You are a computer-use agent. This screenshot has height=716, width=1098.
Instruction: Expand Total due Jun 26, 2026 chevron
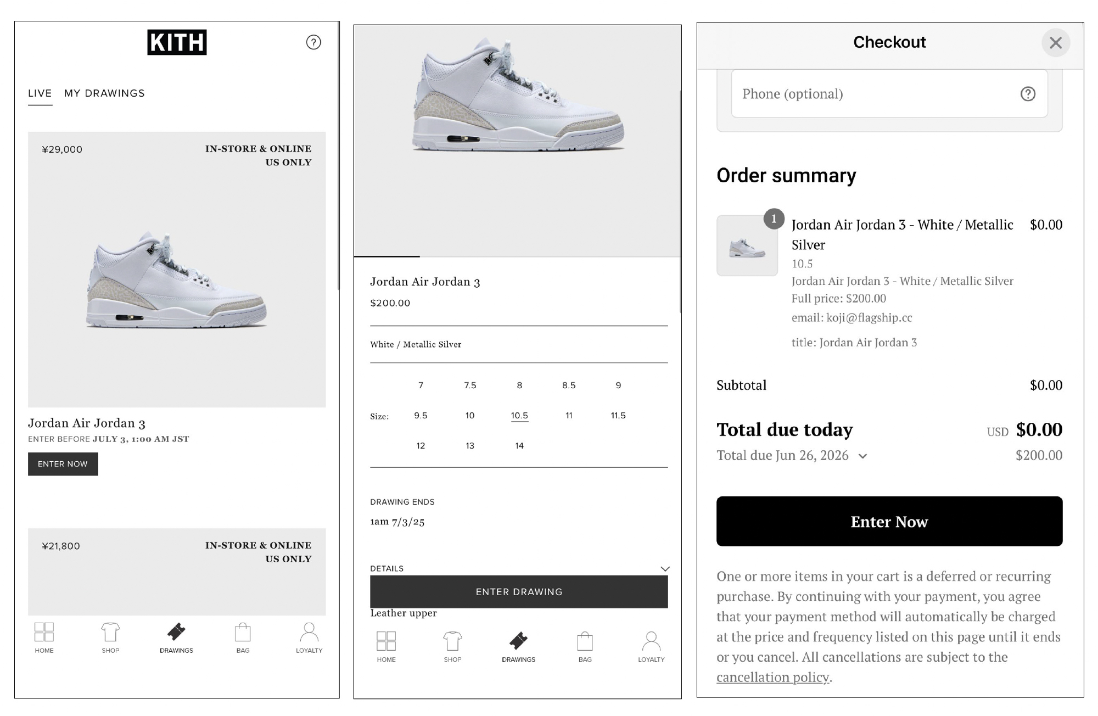click(x=863, y=456)
